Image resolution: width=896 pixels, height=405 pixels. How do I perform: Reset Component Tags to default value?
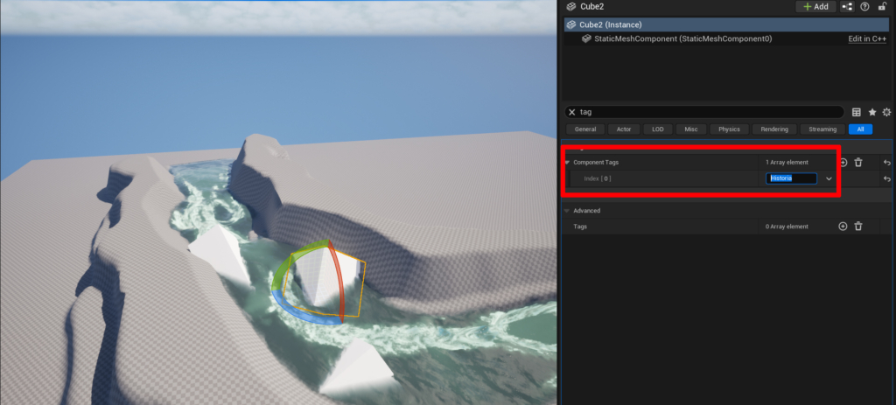(886, 163)
